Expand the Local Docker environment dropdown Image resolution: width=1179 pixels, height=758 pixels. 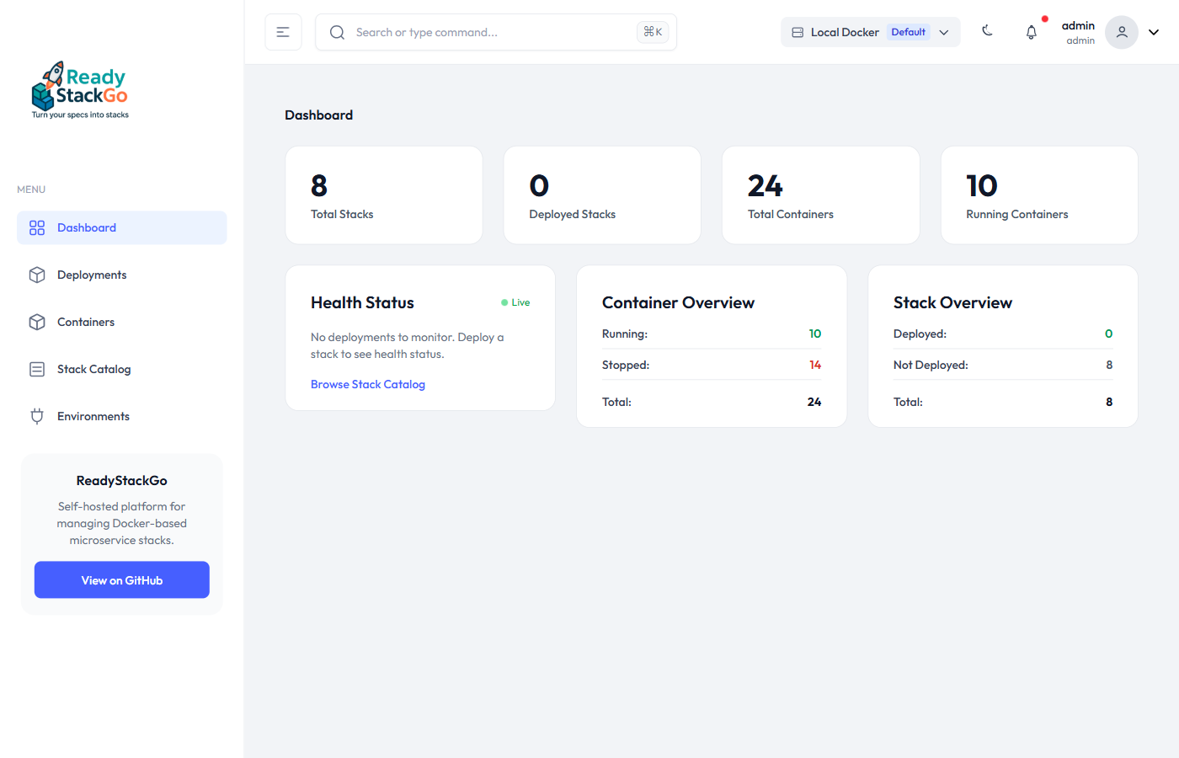click(944, 32)
